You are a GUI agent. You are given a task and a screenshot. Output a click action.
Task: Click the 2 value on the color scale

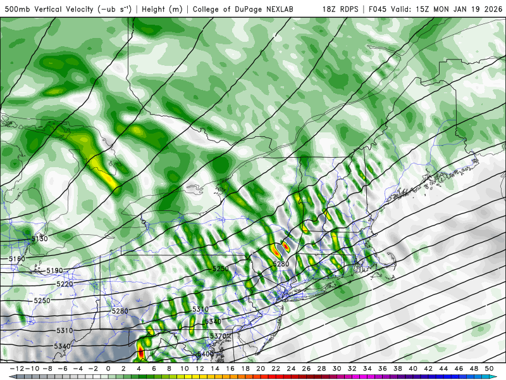(x=123, y=369)
